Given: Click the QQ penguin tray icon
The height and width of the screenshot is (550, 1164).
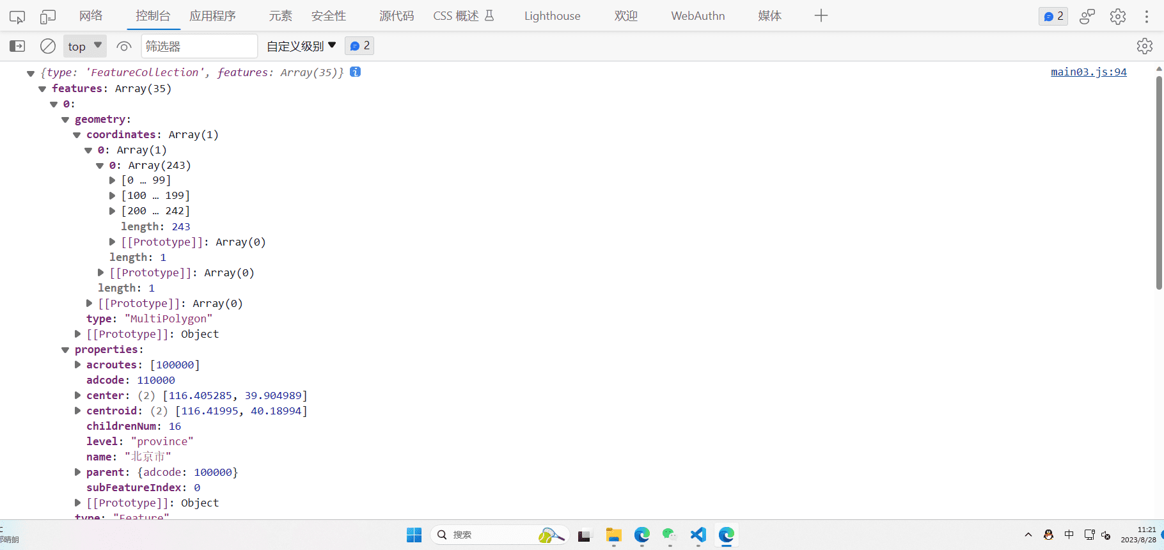Looking at the screenshot, I should tap(1048, 535).
